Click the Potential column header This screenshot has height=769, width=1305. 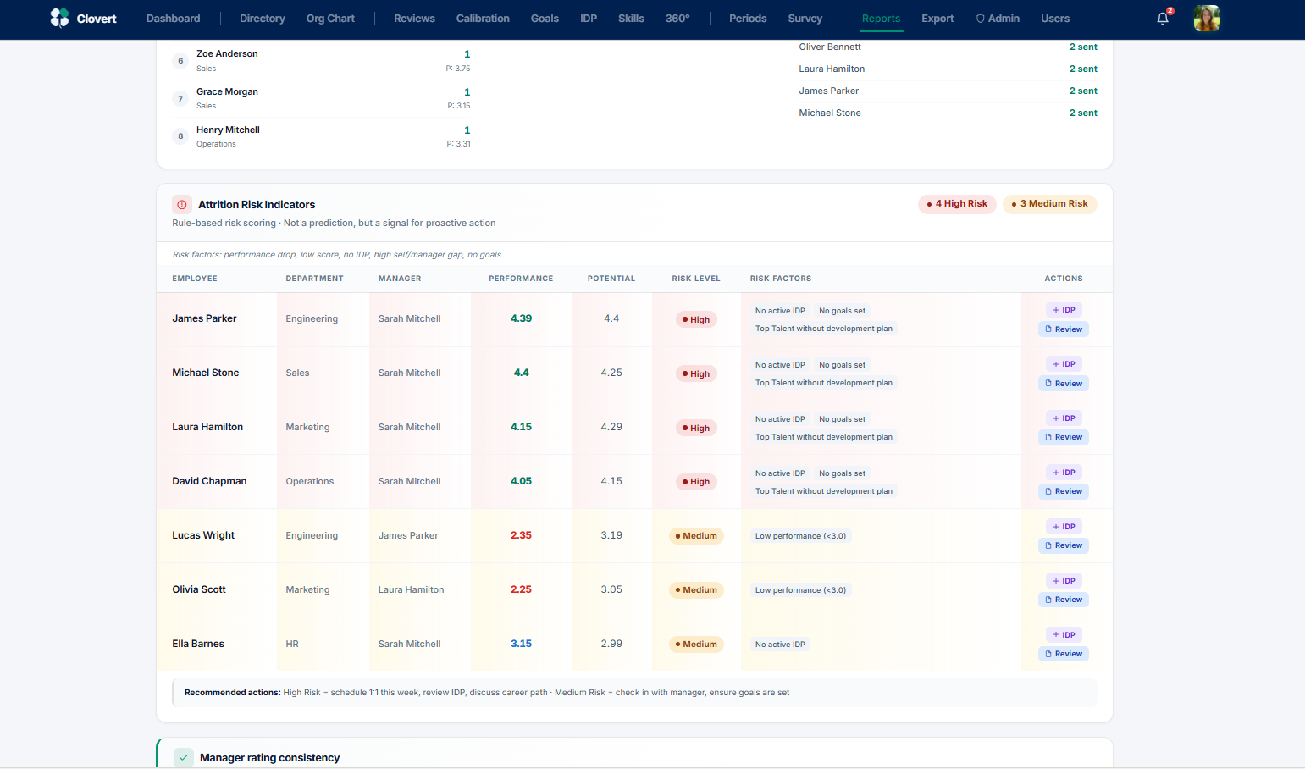click(x=611, y=279)
